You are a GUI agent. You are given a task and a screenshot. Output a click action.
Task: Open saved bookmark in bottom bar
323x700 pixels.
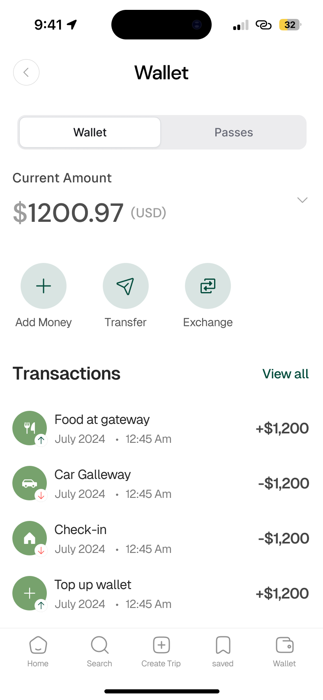[x=223, y=651]
